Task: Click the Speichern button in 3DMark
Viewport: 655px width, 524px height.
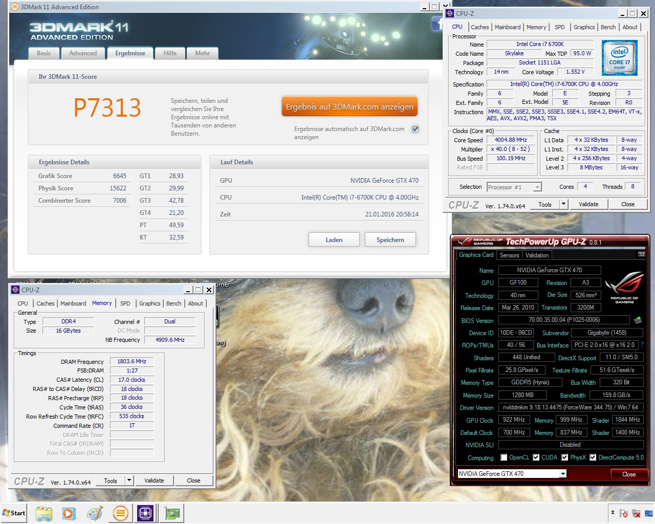Action: pos(390,239)
